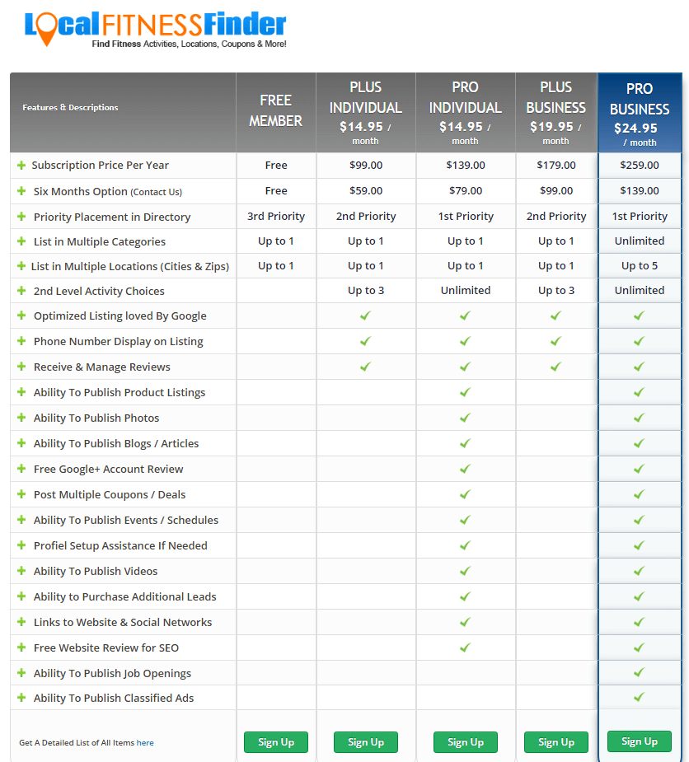Viewport: 689px width, 762px height.
Task: Click Pro Business checkmark for Publish Job Openings
Action: 640,672
